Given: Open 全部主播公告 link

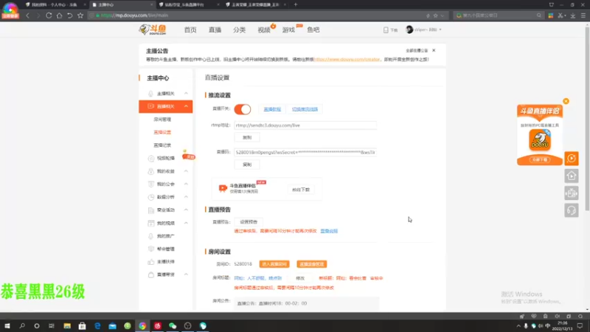Looking at the screenshot, I should tap(417, 50).
